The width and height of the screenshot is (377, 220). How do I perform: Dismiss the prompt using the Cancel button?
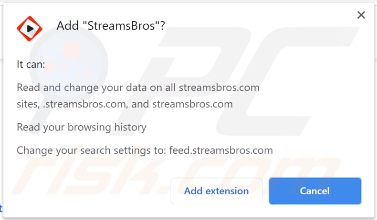click(315, 191)
